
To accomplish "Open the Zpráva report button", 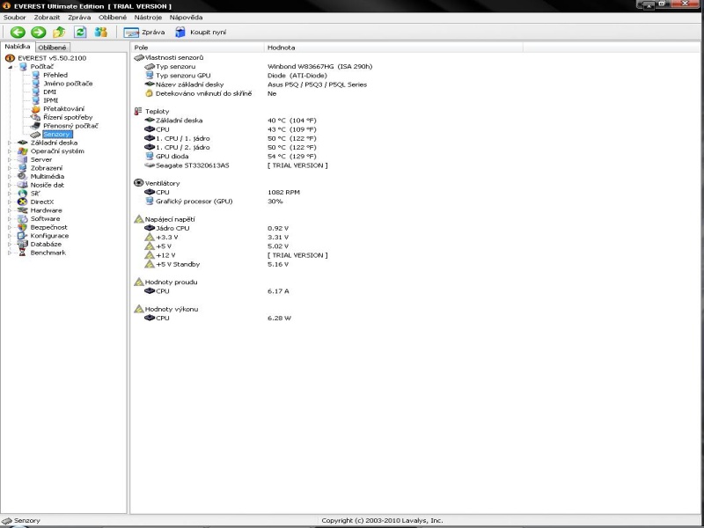I will click(143, 33).
